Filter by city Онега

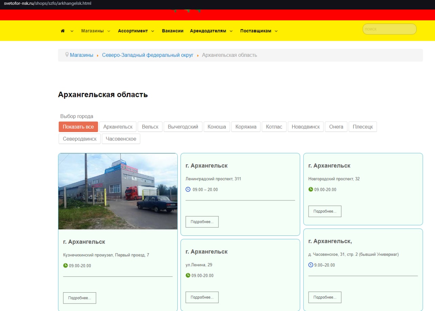click(x=336, y=127)
